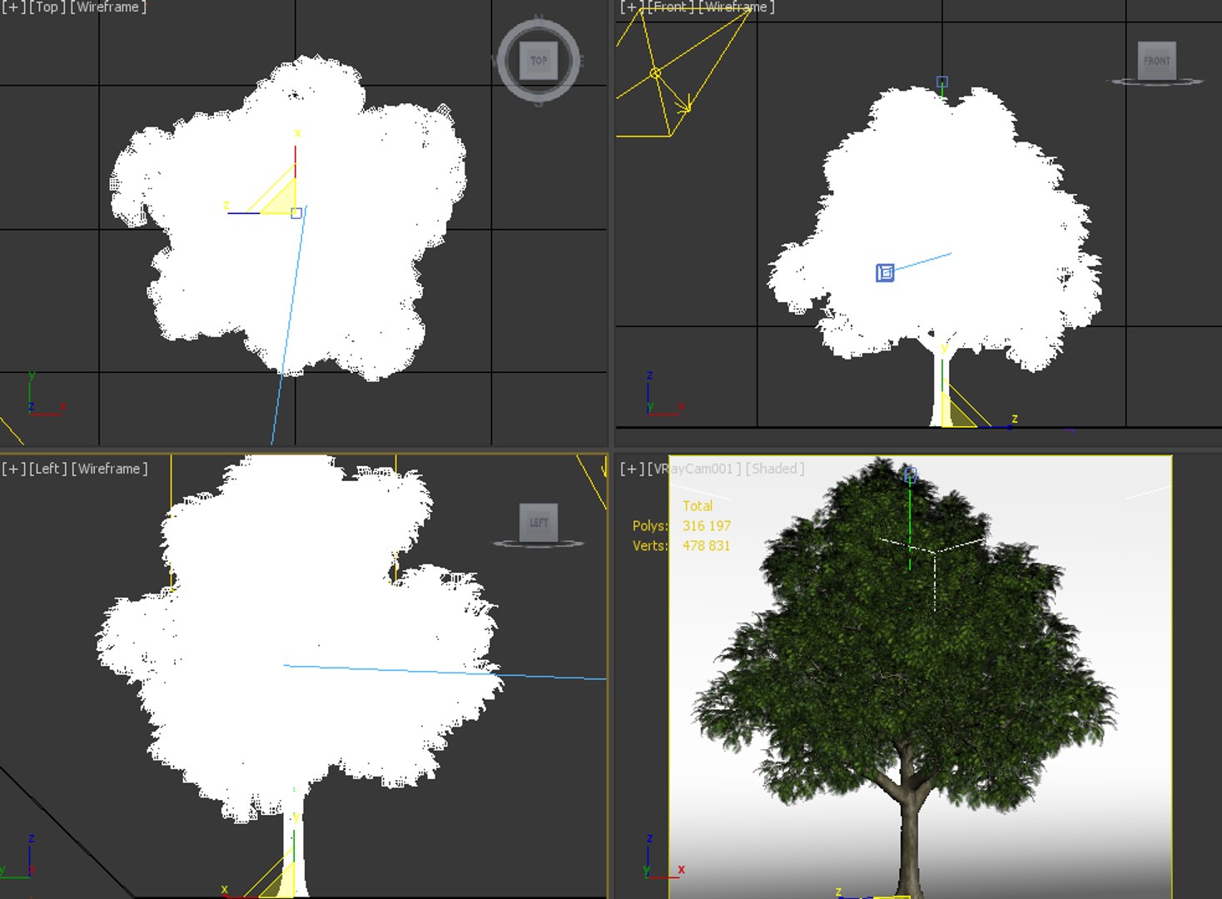
Task: Open the [Shaded] menu in camera viewport
Action: click(775, 469)
